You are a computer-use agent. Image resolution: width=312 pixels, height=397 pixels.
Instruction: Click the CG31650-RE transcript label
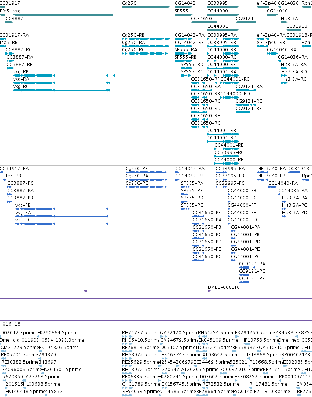206,116
